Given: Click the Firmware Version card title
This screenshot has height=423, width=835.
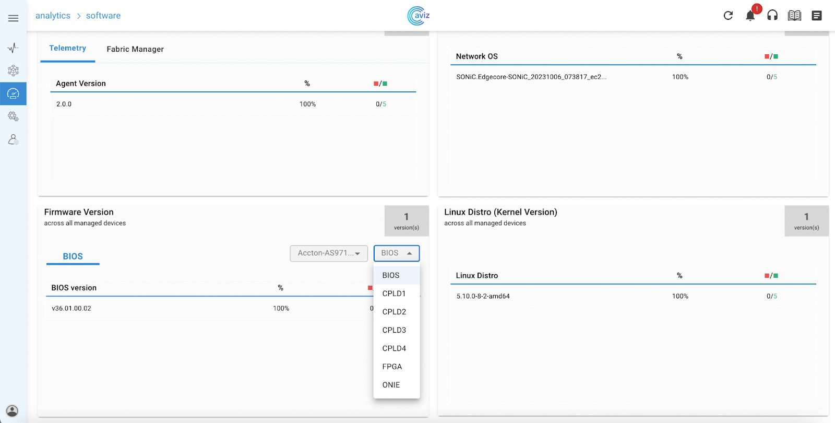Looking at the screenshot, I should pyautogui.click(x=79, y=212).
